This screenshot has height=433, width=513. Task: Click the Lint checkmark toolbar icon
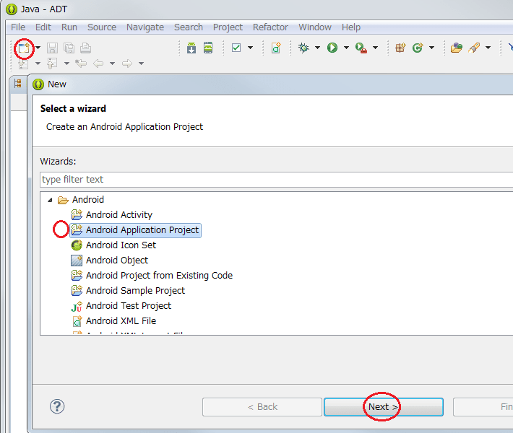click(236, 48)
